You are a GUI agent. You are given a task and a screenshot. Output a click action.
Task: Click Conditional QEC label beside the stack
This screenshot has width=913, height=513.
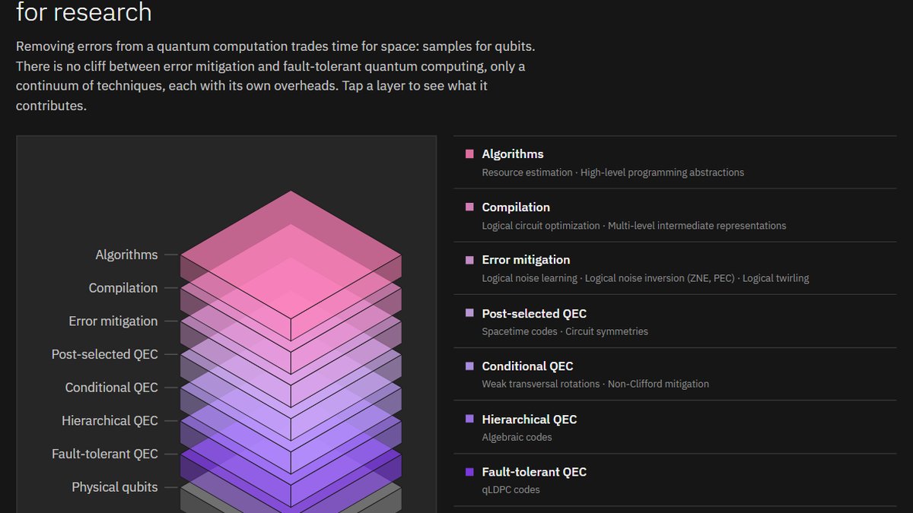[x=112, y=388]
